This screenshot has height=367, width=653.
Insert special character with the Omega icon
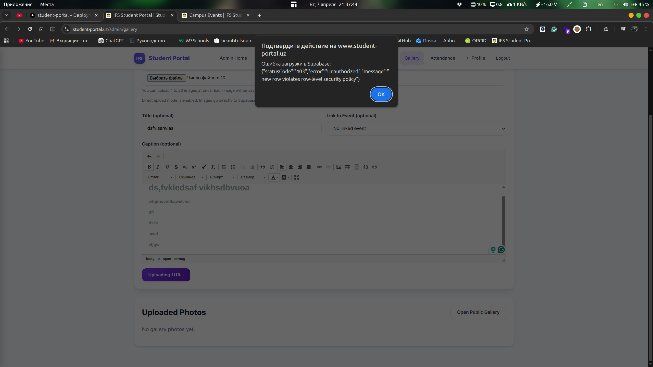[365, 167]
